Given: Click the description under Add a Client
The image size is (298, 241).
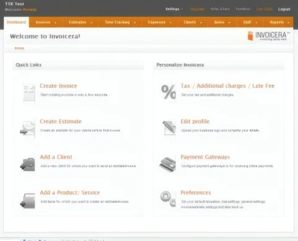Looking at the screenshot, I should tap(88, 166).
